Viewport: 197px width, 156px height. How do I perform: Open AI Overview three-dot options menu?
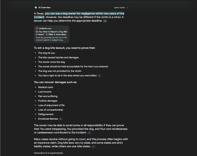127,8
